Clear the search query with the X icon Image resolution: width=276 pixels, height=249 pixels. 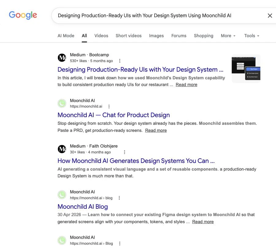[x=270, y=16]
